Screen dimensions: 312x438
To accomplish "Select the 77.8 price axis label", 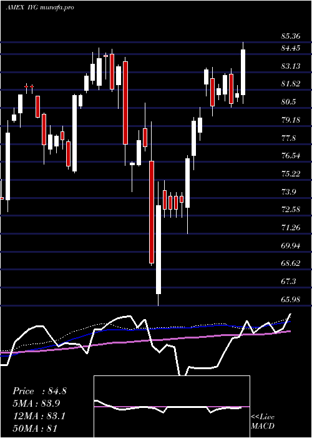I will (x=288, y=138).
